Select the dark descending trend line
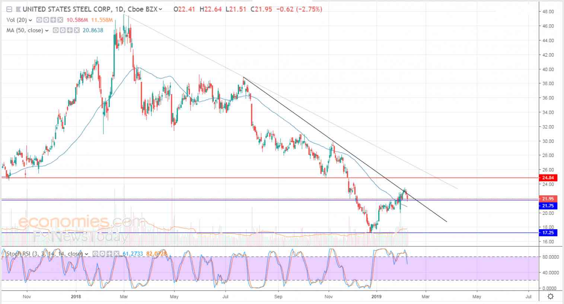 pyautogui.click(x=344, y=150)
